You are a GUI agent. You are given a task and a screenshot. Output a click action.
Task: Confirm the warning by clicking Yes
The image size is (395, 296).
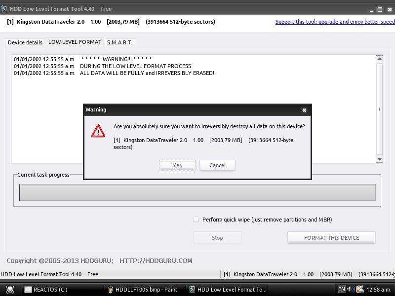click(x=177, y=165)
